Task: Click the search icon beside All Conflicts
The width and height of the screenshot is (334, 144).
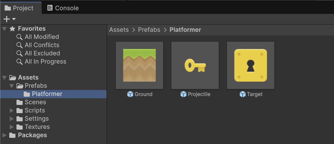Action: 20,45
